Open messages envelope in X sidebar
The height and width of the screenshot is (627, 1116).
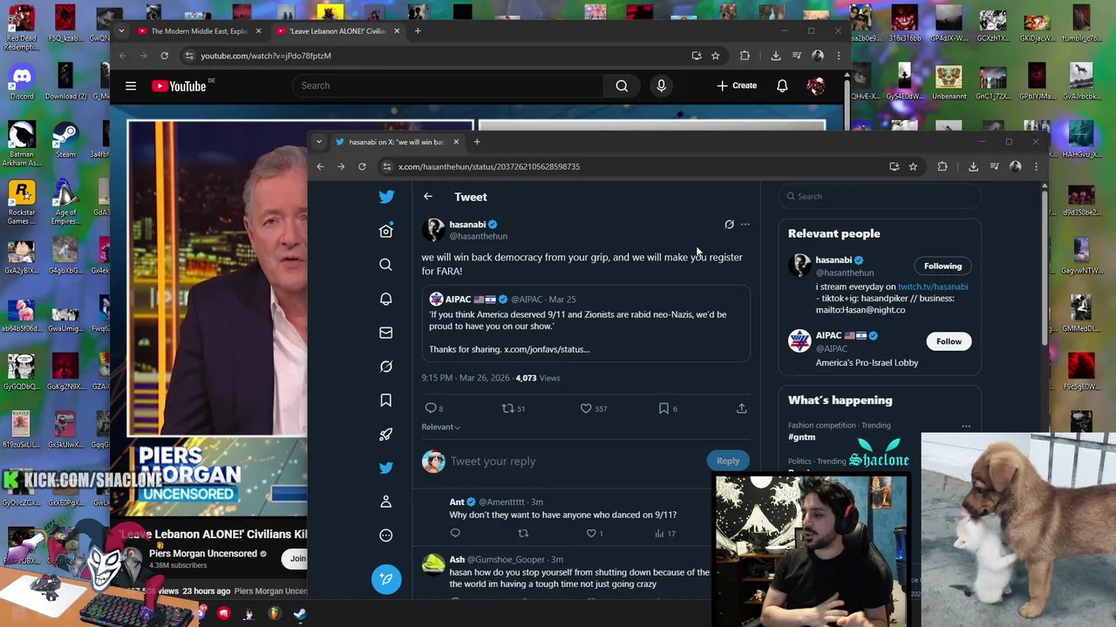click(386, 333)
